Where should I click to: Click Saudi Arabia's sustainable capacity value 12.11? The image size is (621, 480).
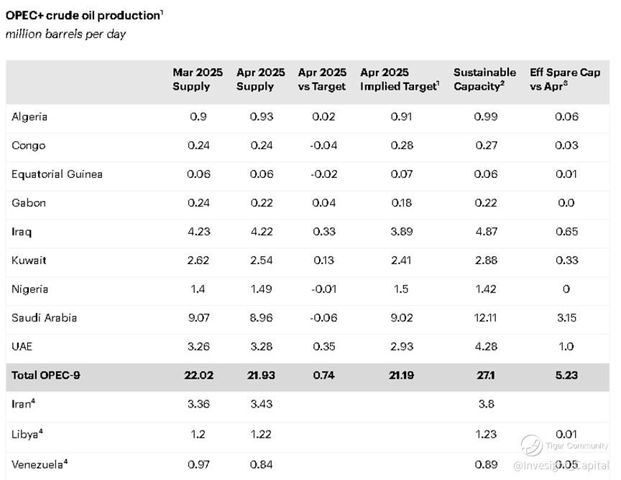485,317
